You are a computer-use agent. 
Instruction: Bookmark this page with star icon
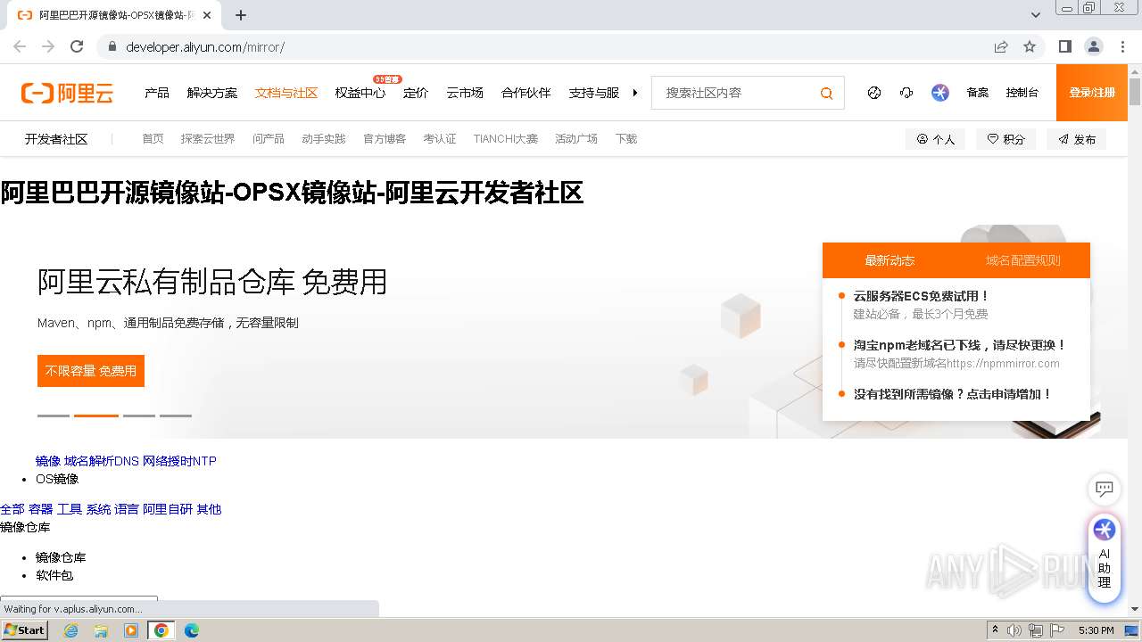[x=1030, y=46]
